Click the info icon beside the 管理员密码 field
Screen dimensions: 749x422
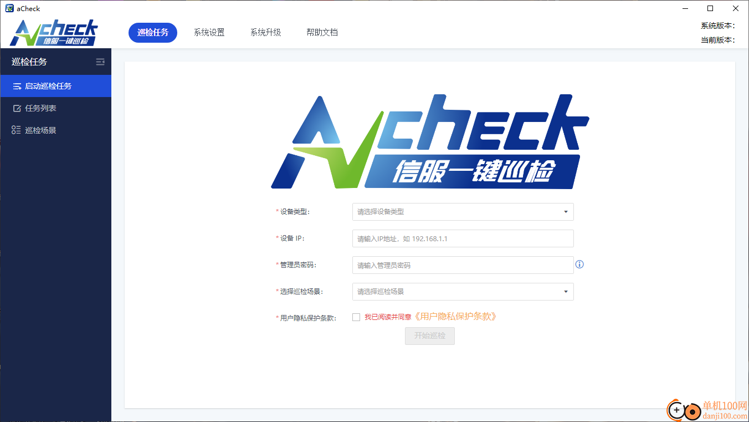coord(579,265)
